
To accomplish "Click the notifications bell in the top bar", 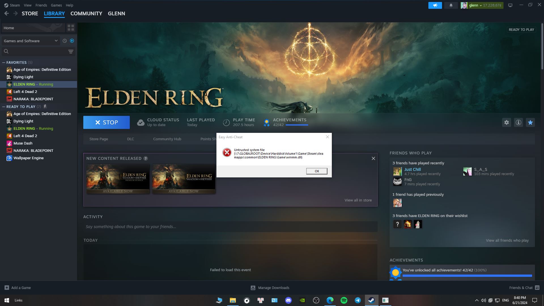I will [x=450, y=5].
